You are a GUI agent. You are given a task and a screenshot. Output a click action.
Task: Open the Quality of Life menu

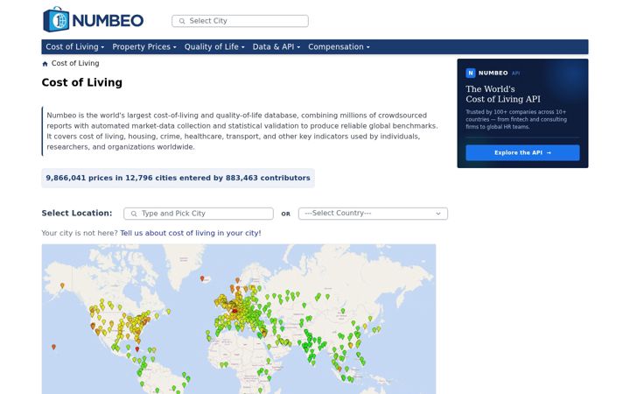pyautogui.click(x=214, y=46)
